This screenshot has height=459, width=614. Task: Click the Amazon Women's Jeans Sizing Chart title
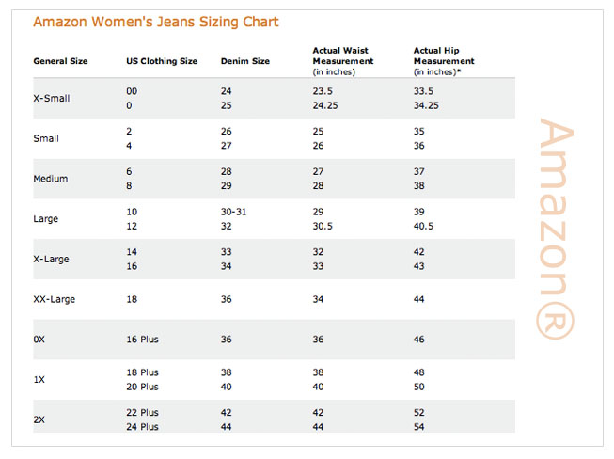[156, 22]
